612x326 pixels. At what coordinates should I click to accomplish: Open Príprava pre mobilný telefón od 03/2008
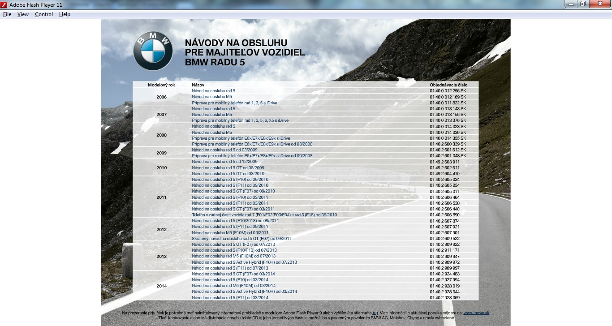pyautogui.click(x=252, y=144)
